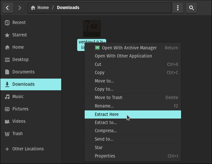
Task: Open Recent in the sidebar
Action: tap(19, 22)
